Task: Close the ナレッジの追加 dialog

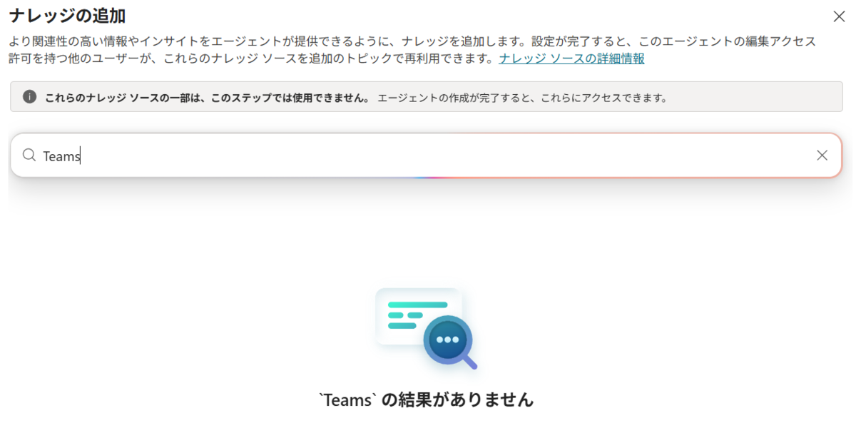Action: click(x=839, y=16)
